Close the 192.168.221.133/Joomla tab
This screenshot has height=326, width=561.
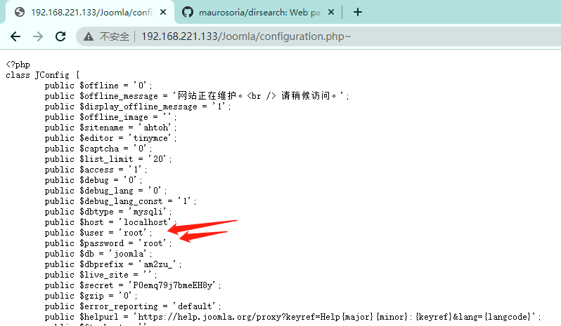(163, 12)
